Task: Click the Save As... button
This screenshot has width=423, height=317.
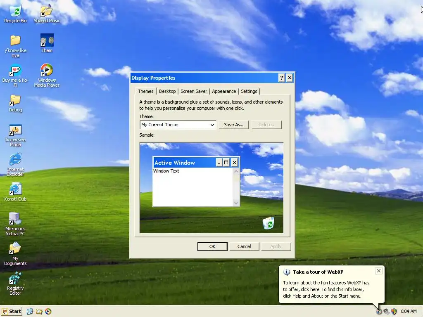Action: click(x=233, y=125)
